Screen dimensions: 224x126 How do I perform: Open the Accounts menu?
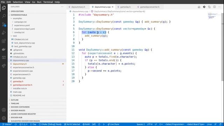(4, 110)
